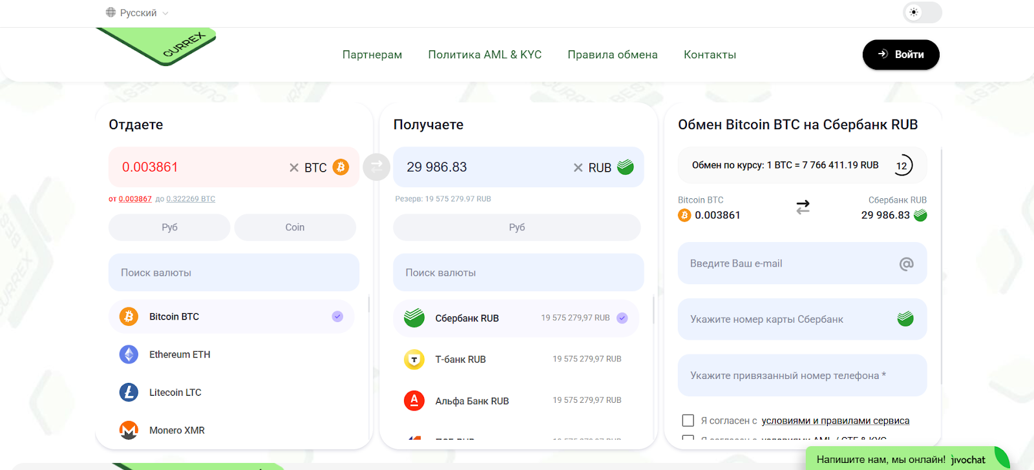Click the Sberbank icon in receive field

pyautogui.click(x=626, y=167)
